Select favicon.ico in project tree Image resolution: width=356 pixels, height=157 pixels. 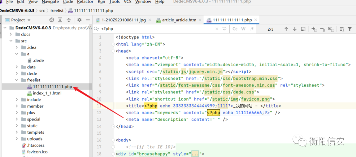coord(37,152)
